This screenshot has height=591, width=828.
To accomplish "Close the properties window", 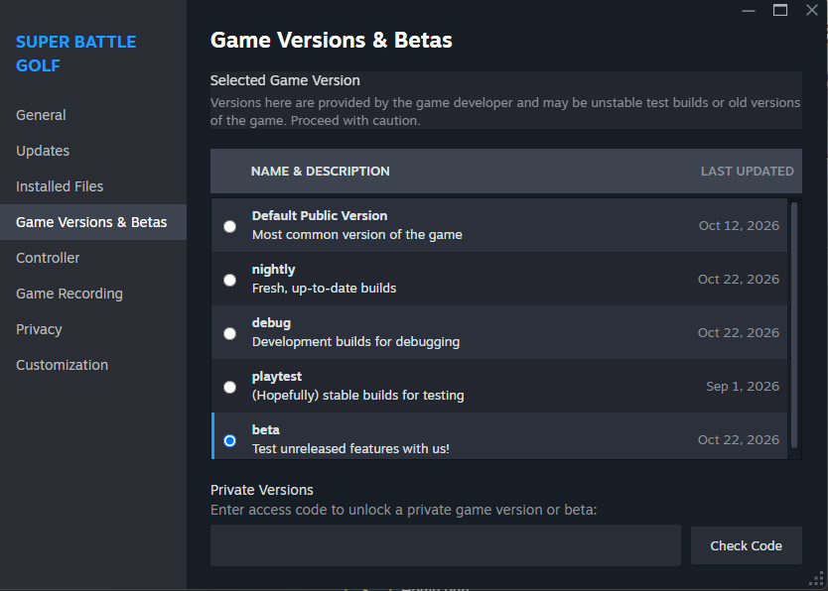I will click(812, 11).
